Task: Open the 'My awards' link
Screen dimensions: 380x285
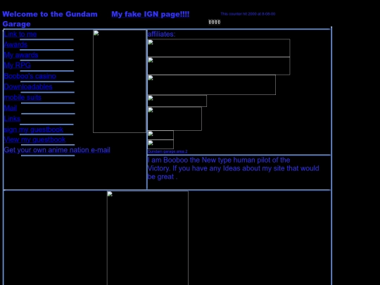Action: click(x=21, y=55)
